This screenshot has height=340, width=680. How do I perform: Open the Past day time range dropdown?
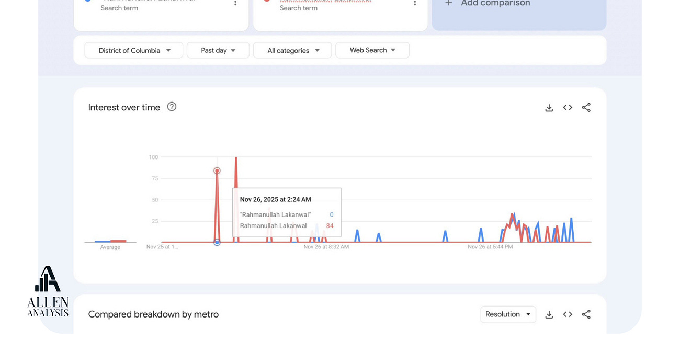pos(218,50)
